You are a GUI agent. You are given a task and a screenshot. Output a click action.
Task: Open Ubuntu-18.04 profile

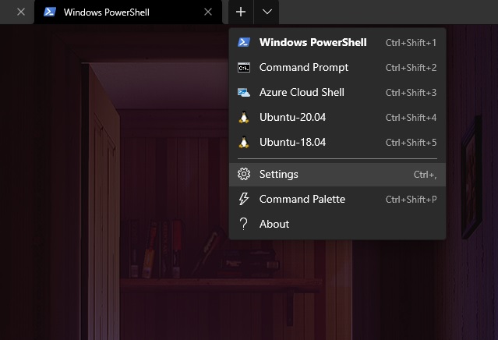tap(337, 142)
